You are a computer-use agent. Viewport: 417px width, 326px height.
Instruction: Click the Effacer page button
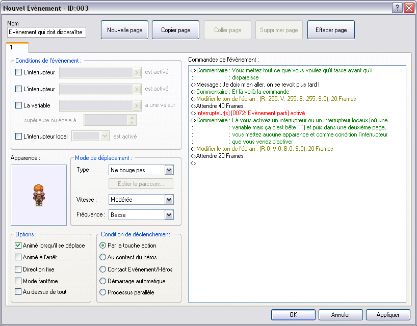tap(331, 30)
